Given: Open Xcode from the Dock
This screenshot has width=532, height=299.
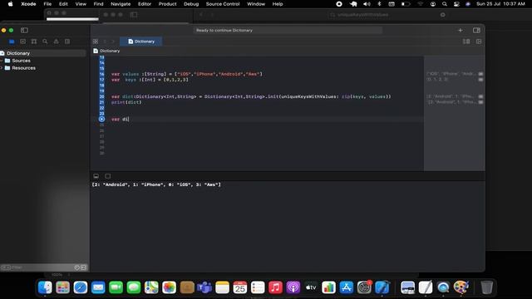Looking at the screenshot, I should click(x=382, y=287).
